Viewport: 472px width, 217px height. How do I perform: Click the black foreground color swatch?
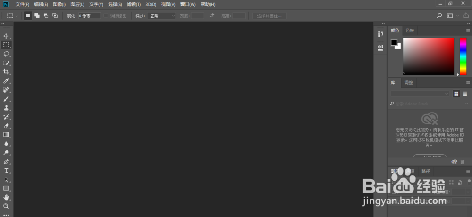394,43
